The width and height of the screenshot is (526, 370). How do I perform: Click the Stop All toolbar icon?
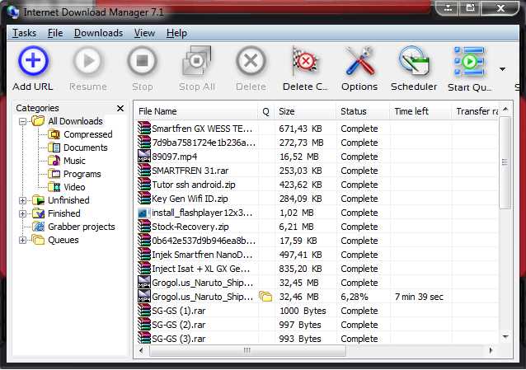coord(196,61)
